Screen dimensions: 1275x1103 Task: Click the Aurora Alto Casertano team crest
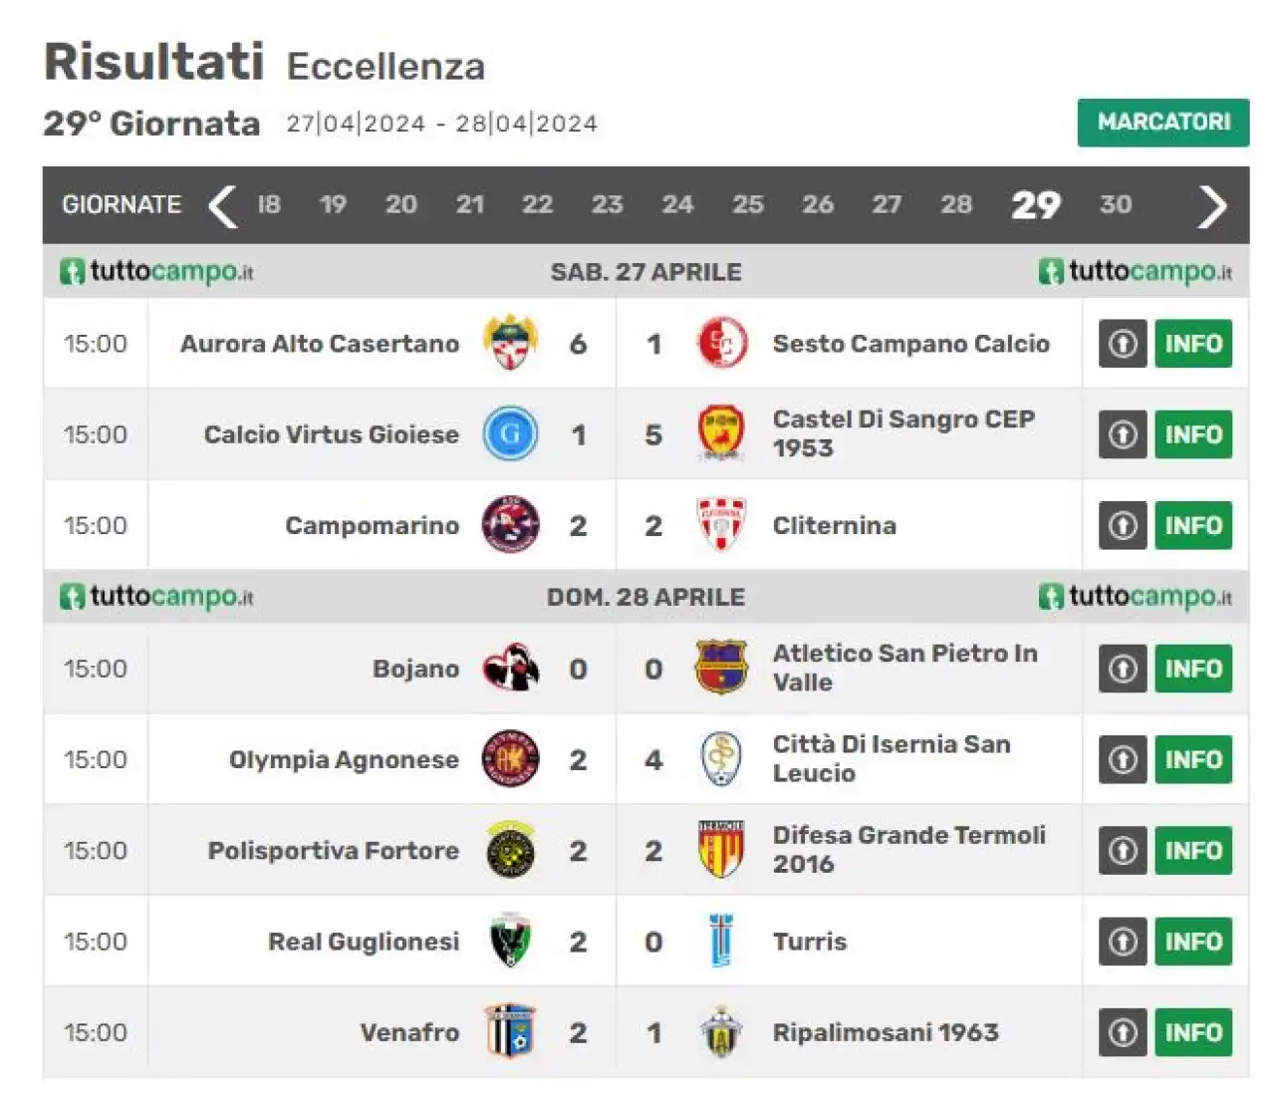(x=510, y=343)
